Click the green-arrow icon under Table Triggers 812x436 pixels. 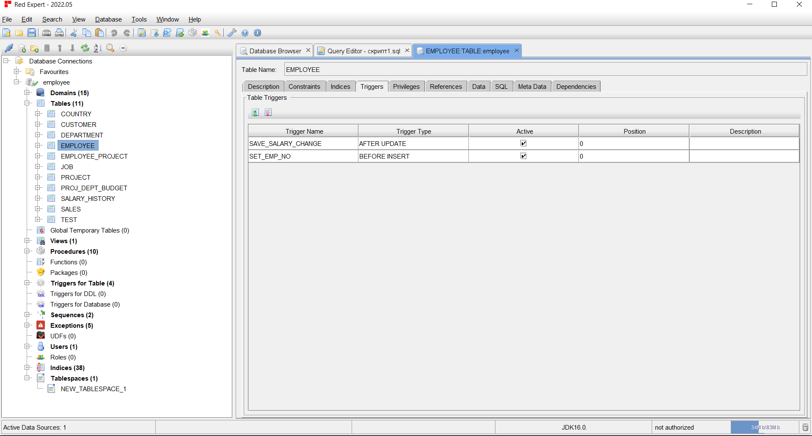click(x=255, y=112)
